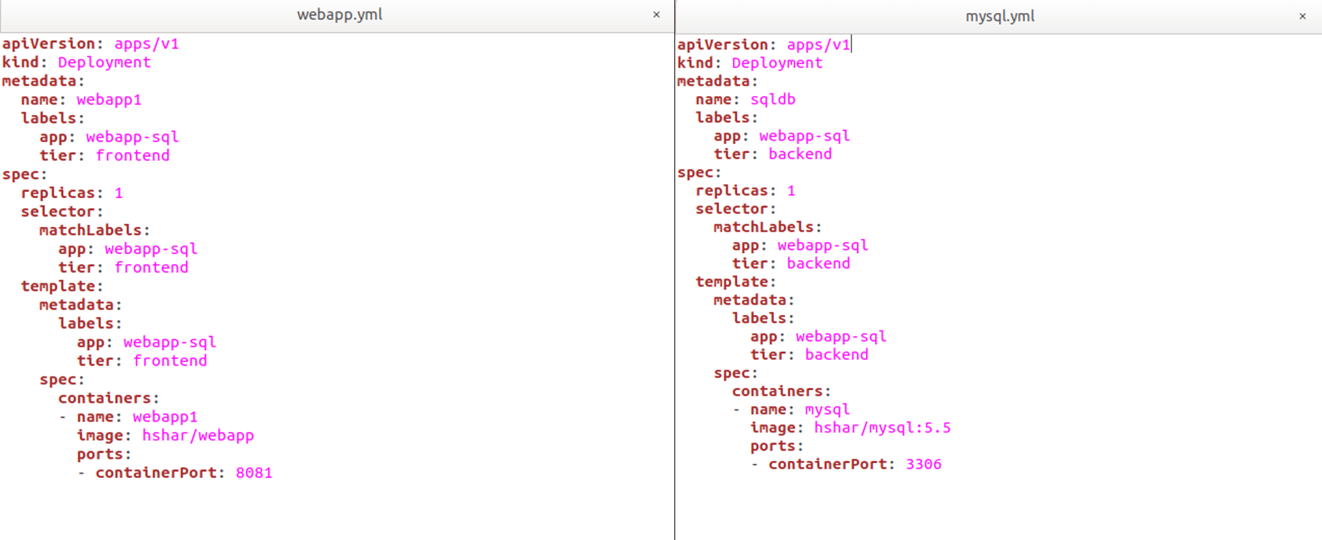Click the image value hshar/webapp
The width and height of the screenshot is (1322, 540).
[198, 436]
